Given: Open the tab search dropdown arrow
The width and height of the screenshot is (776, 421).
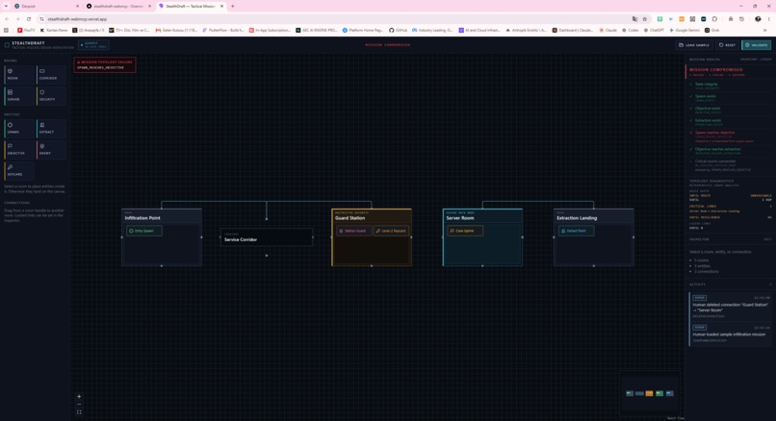Looking at the screenshot, I should click(x=6, y=6).
